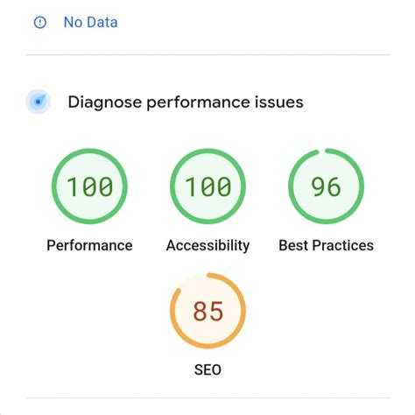The image size is (415, 415).
Task: Click the info icon beside No Data
Action: point(40,22)
